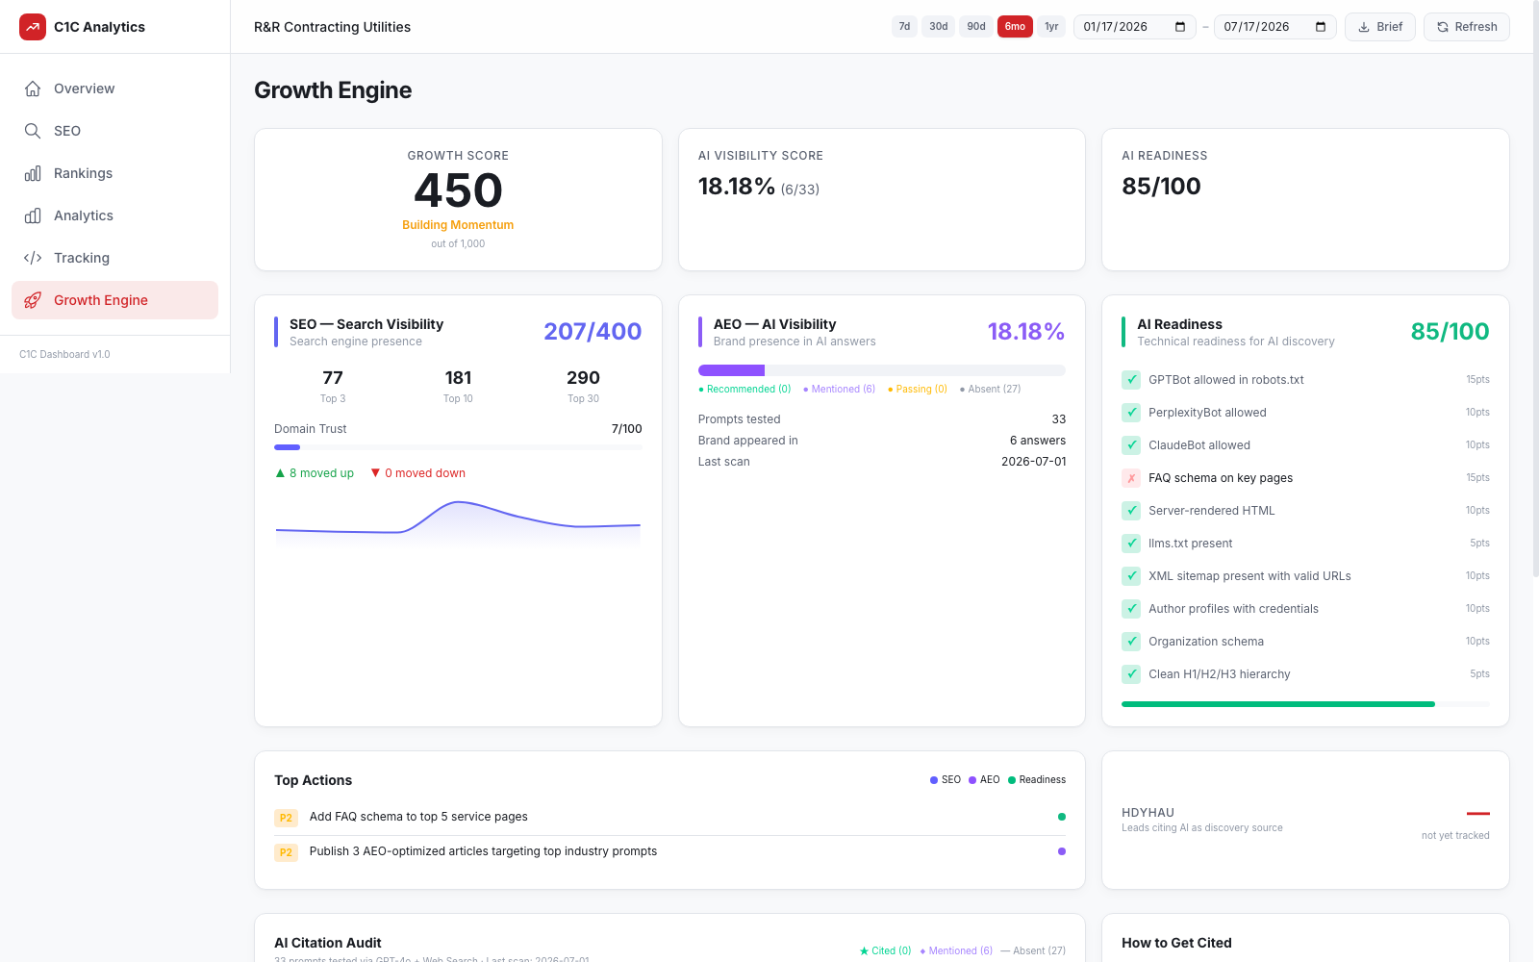Click the Readiness legend dot in Top Actions

click(1012, 780)
